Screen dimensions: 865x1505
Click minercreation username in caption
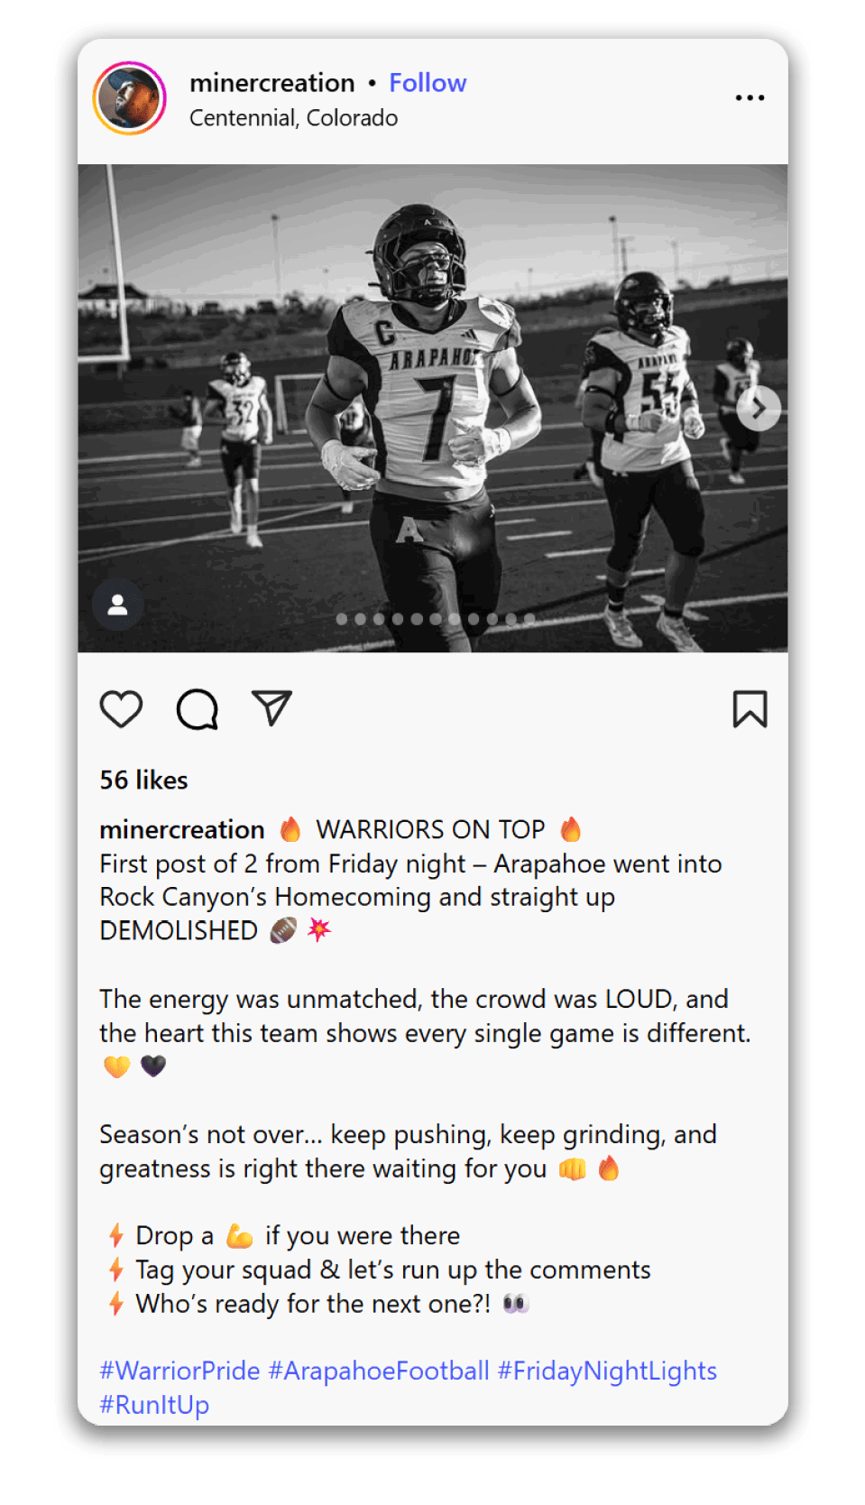182,829
